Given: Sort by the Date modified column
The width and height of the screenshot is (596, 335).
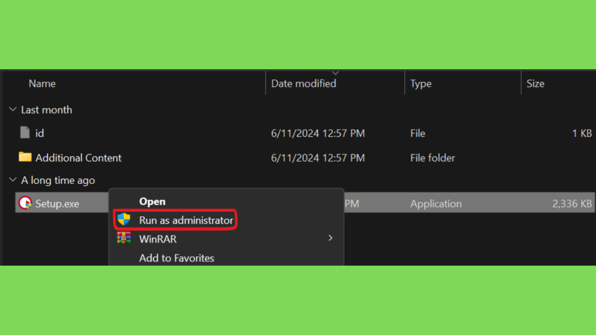Looking at the screenshot, I should (303, 84).
